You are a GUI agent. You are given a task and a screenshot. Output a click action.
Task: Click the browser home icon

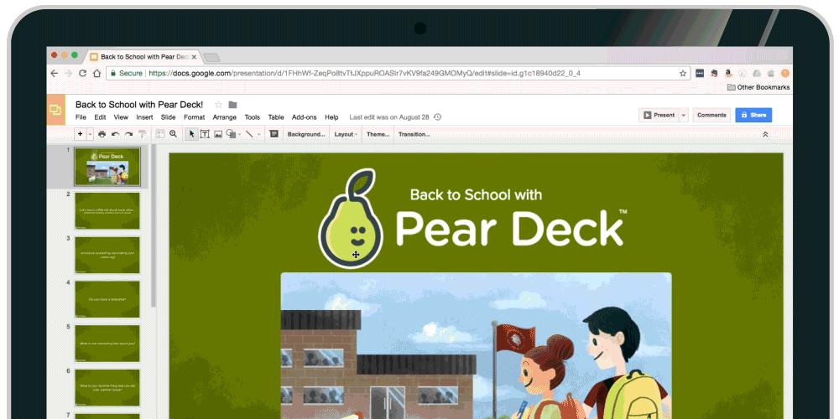click(x=96, y=73)
